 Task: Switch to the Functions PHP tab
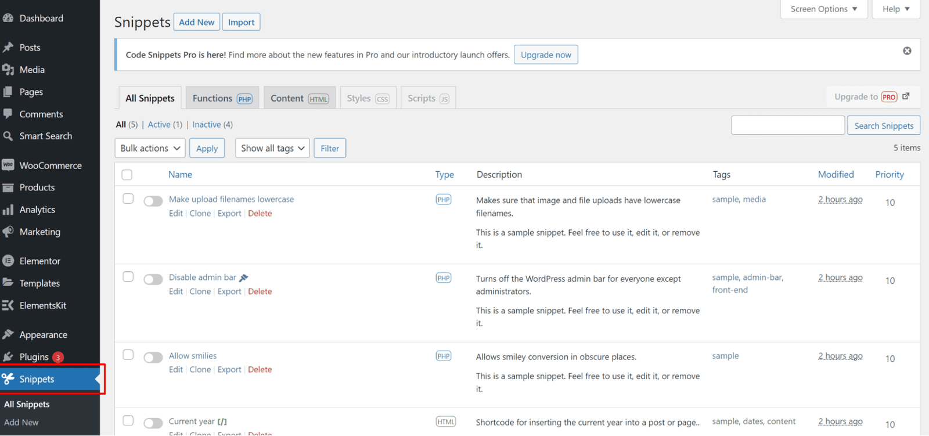(x=222, y=98)
